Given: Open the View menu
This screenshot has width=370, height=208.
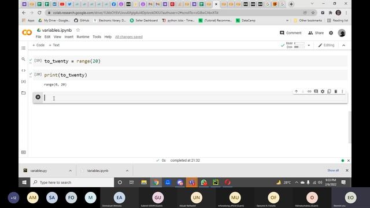Looking at the screenshot, I should point(57,37).
